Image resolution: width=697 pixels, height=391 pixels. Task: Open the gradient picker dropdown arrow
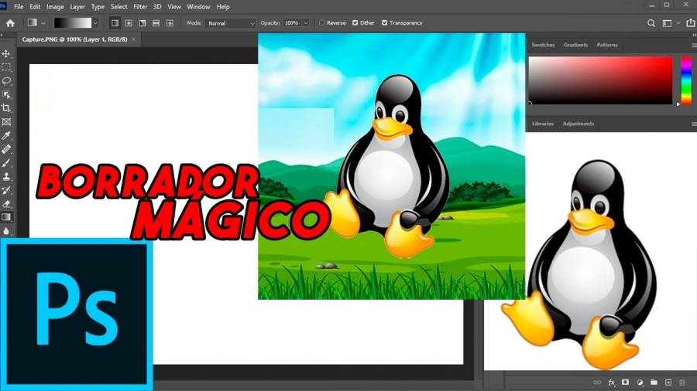tap(95, 23)
